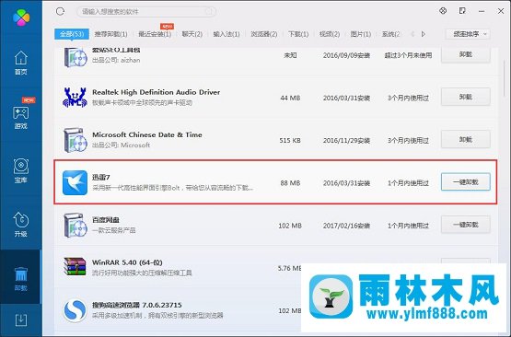Click the 迅雷7 program name
This screenshot has width=511, height=337.
click(x=101, y=178)
